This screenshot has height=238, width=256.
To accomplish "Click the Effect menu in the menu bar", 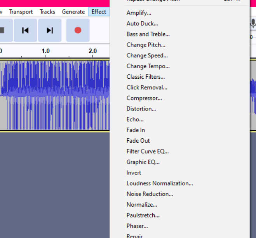I will pos(99,12).
